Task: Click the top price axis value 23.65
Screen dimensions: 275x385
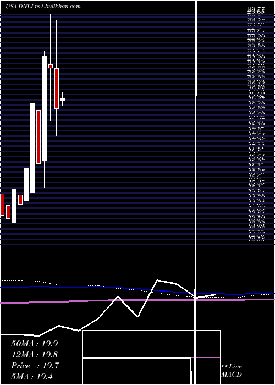Action: [x=257, y=12]
